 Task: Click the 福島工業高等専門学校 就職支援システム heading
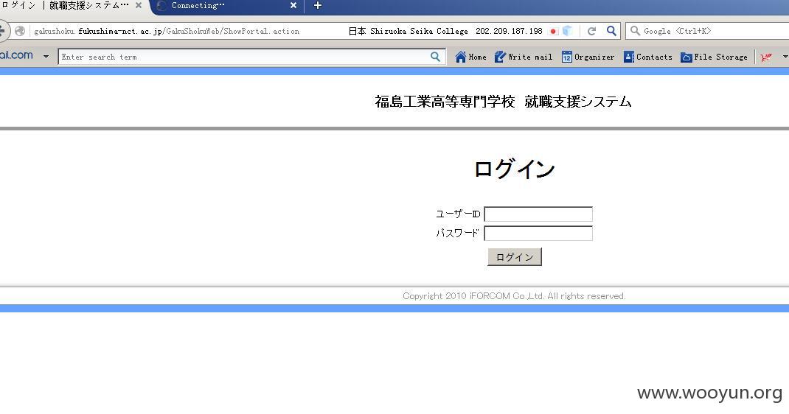[503, 102]
